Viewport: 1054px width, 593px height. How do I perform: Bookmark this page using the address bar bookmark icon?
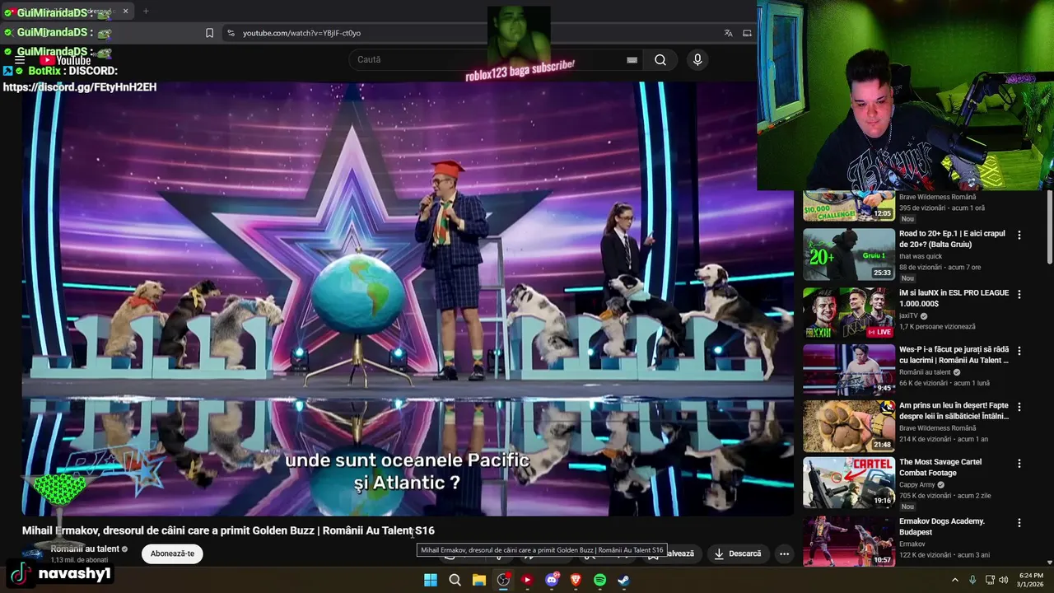pyautogui.click(x=209, y=33)
